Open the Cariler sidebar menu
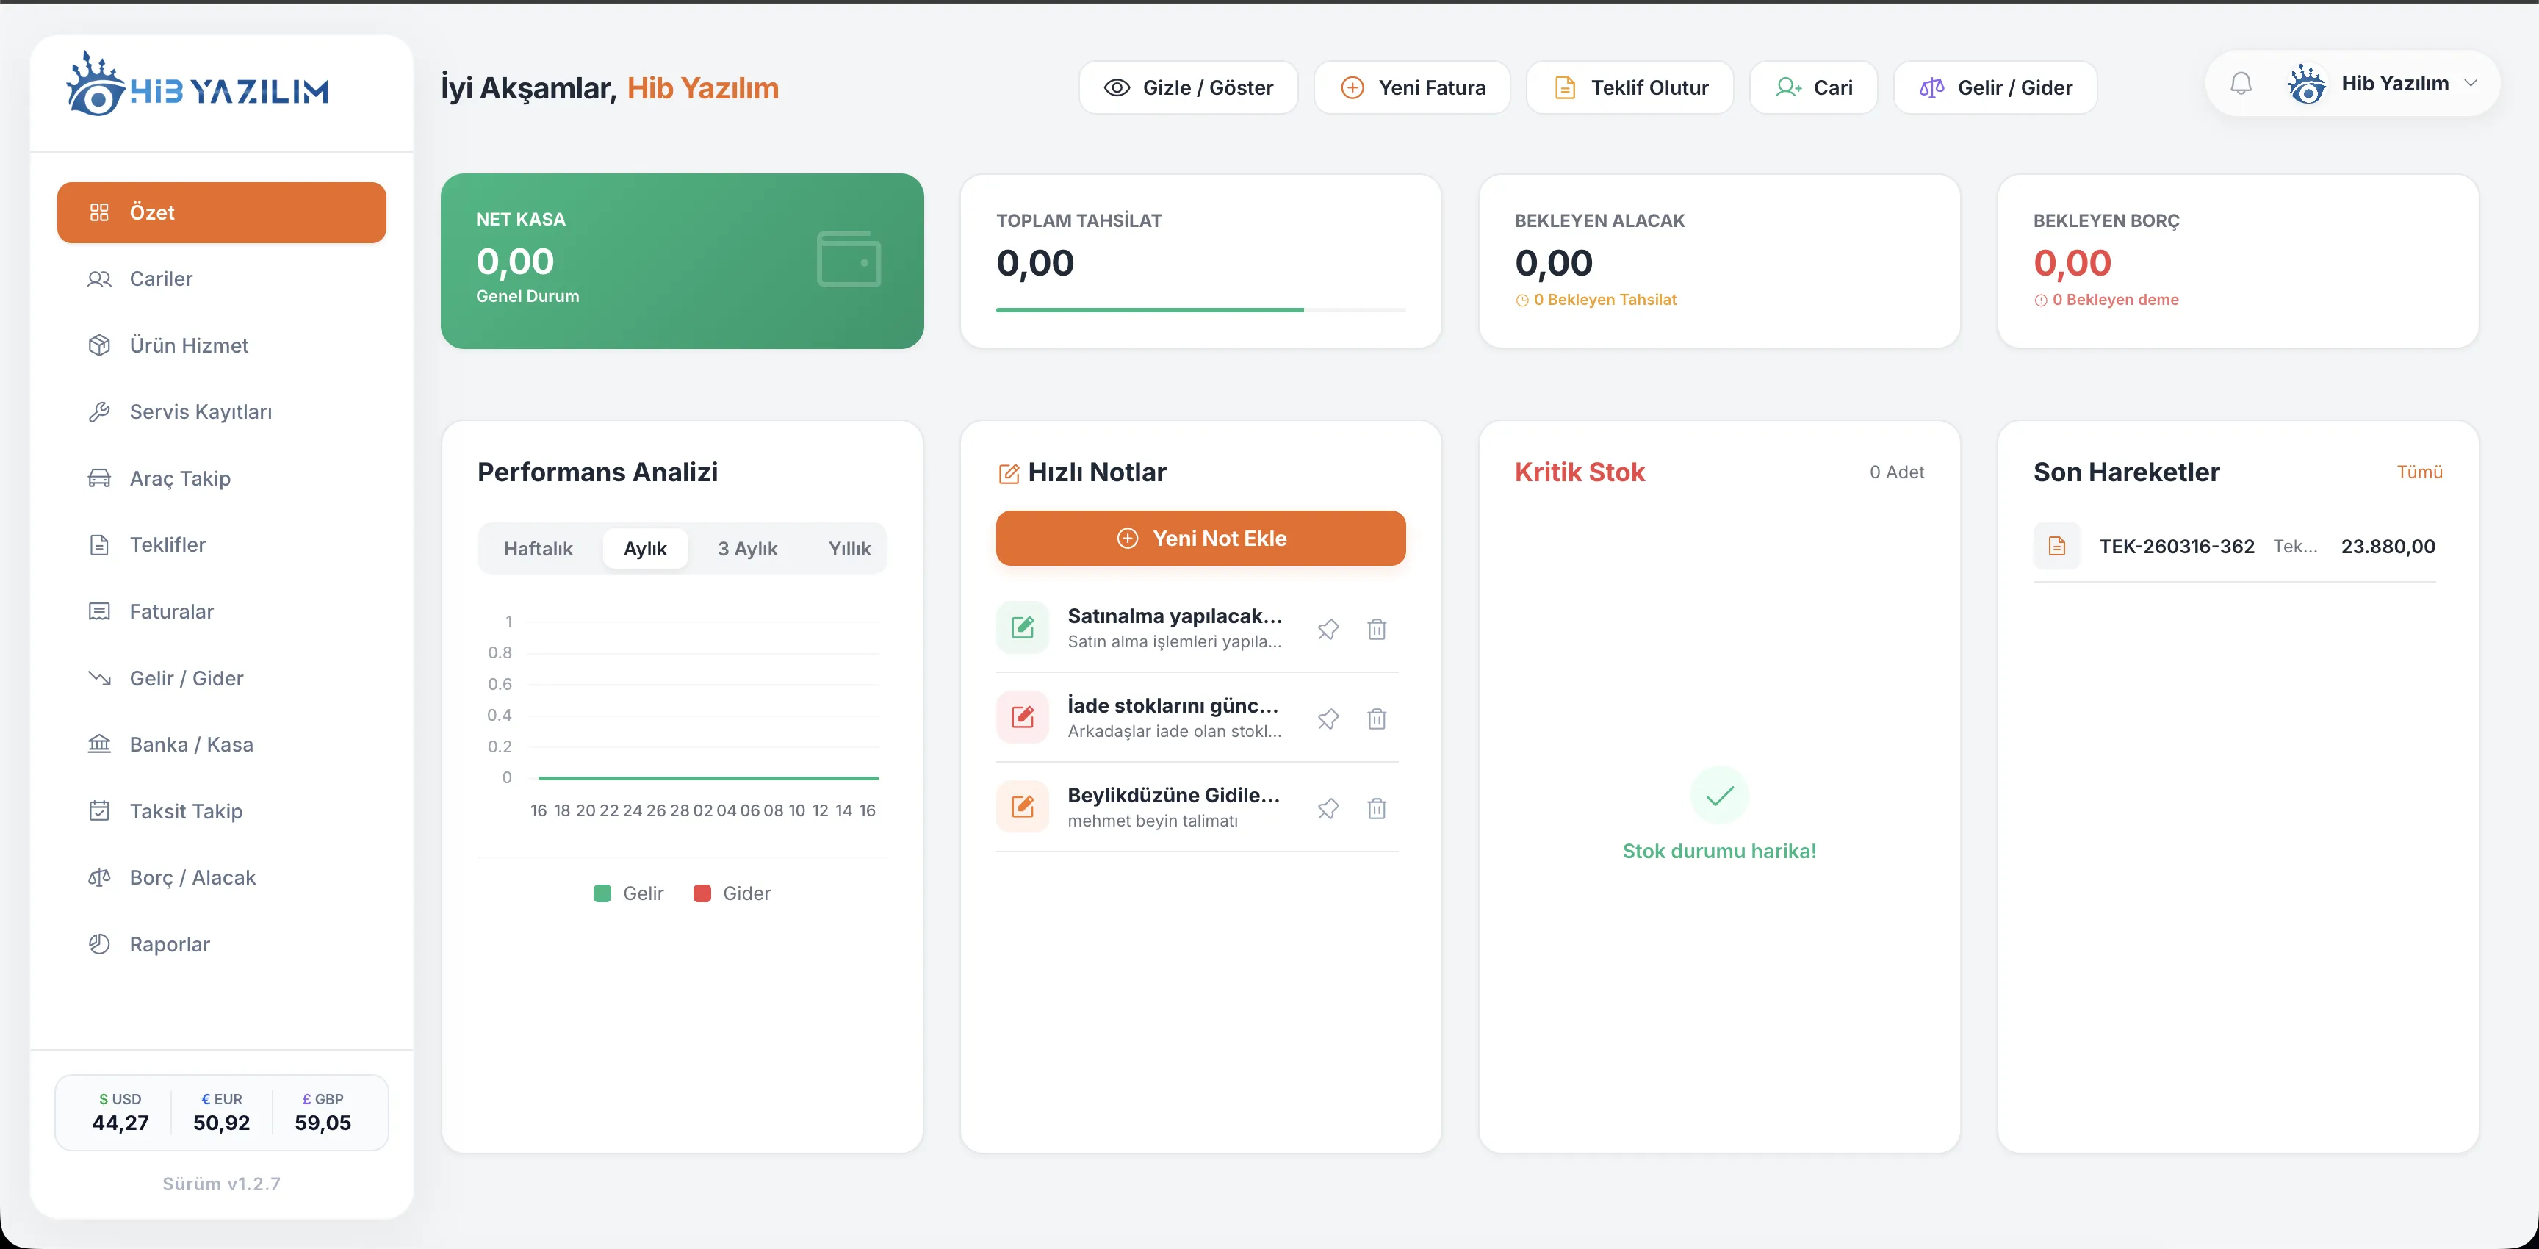The height and width of the screenshot is (1249, 2539). [161, 279]
